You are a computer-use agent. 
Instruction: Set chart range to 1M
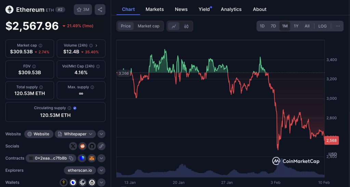(285, 26)
